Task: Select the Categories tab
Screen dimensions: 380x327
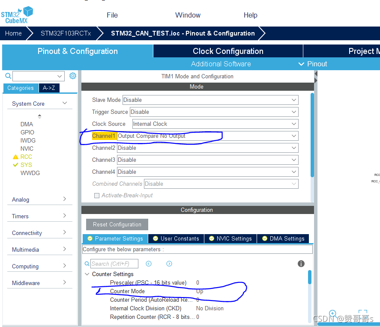Action: [x=21, y=88]
